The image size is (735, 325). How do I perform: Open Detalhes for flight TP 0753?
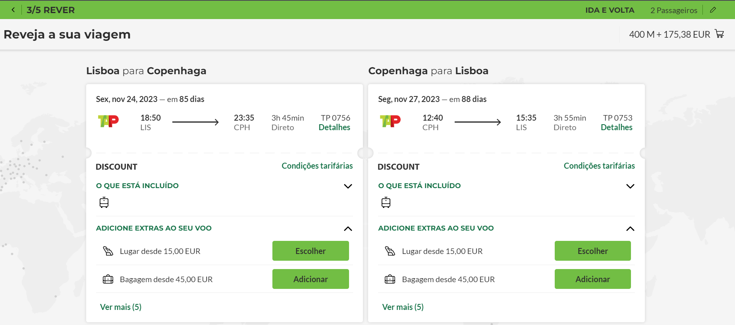[617, 127]
